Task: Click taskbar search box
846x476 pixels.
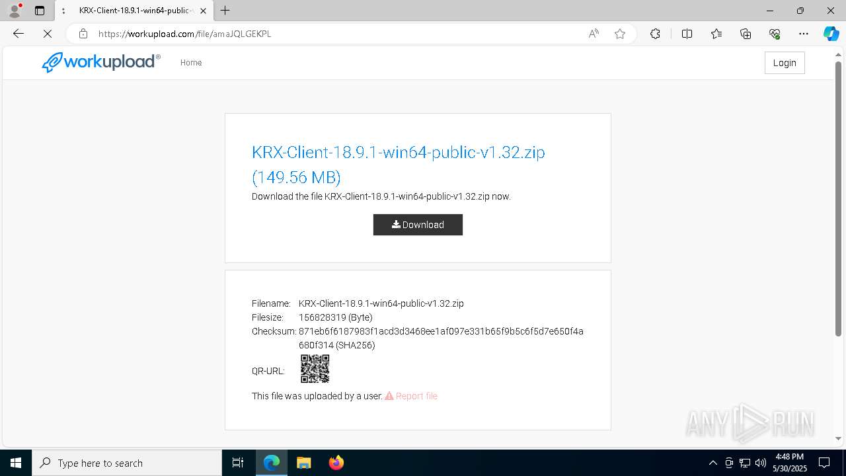Action: (127, 463)
